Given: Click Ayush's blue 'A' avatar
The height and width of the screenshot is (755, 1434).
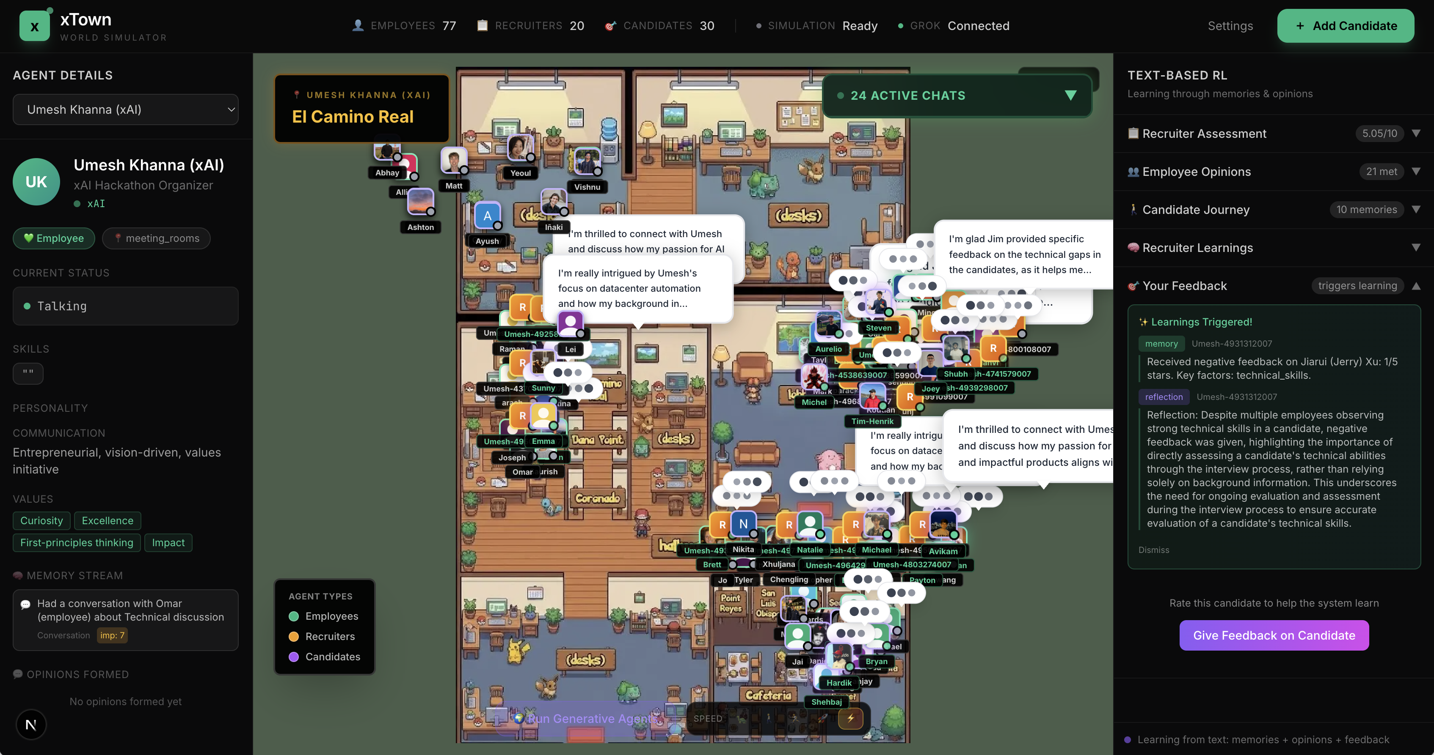Looking at the screenshot, I should tap(487, 216).
